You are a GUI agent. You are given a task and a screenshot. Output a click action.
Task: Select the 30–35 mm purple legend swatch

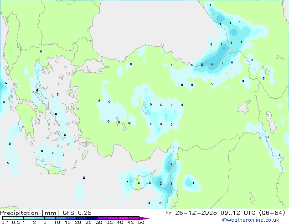coord(102,218)
